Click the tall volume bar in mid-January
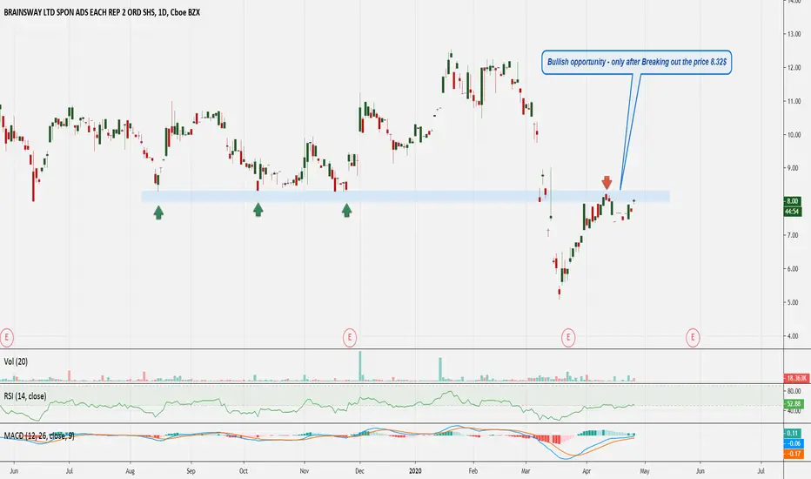The image size is (811, 479). click(440, 370)
